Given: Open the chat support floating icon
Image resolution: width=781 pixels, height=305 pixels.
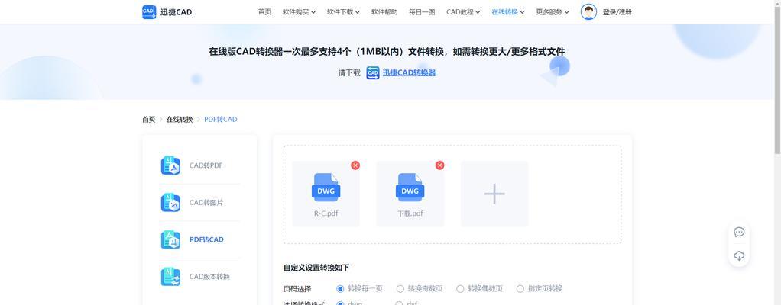Looking at the screenshot, I should [x=739, y=232].
